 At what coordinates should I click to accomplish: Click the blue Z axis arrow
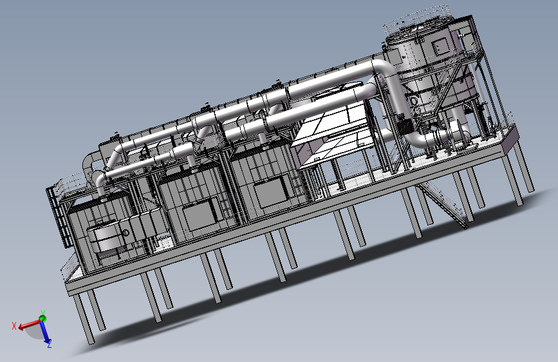[x=45, y=332]
